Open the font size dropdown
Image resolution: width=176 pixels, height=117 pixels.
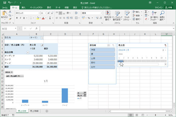[x=45, y=13]
